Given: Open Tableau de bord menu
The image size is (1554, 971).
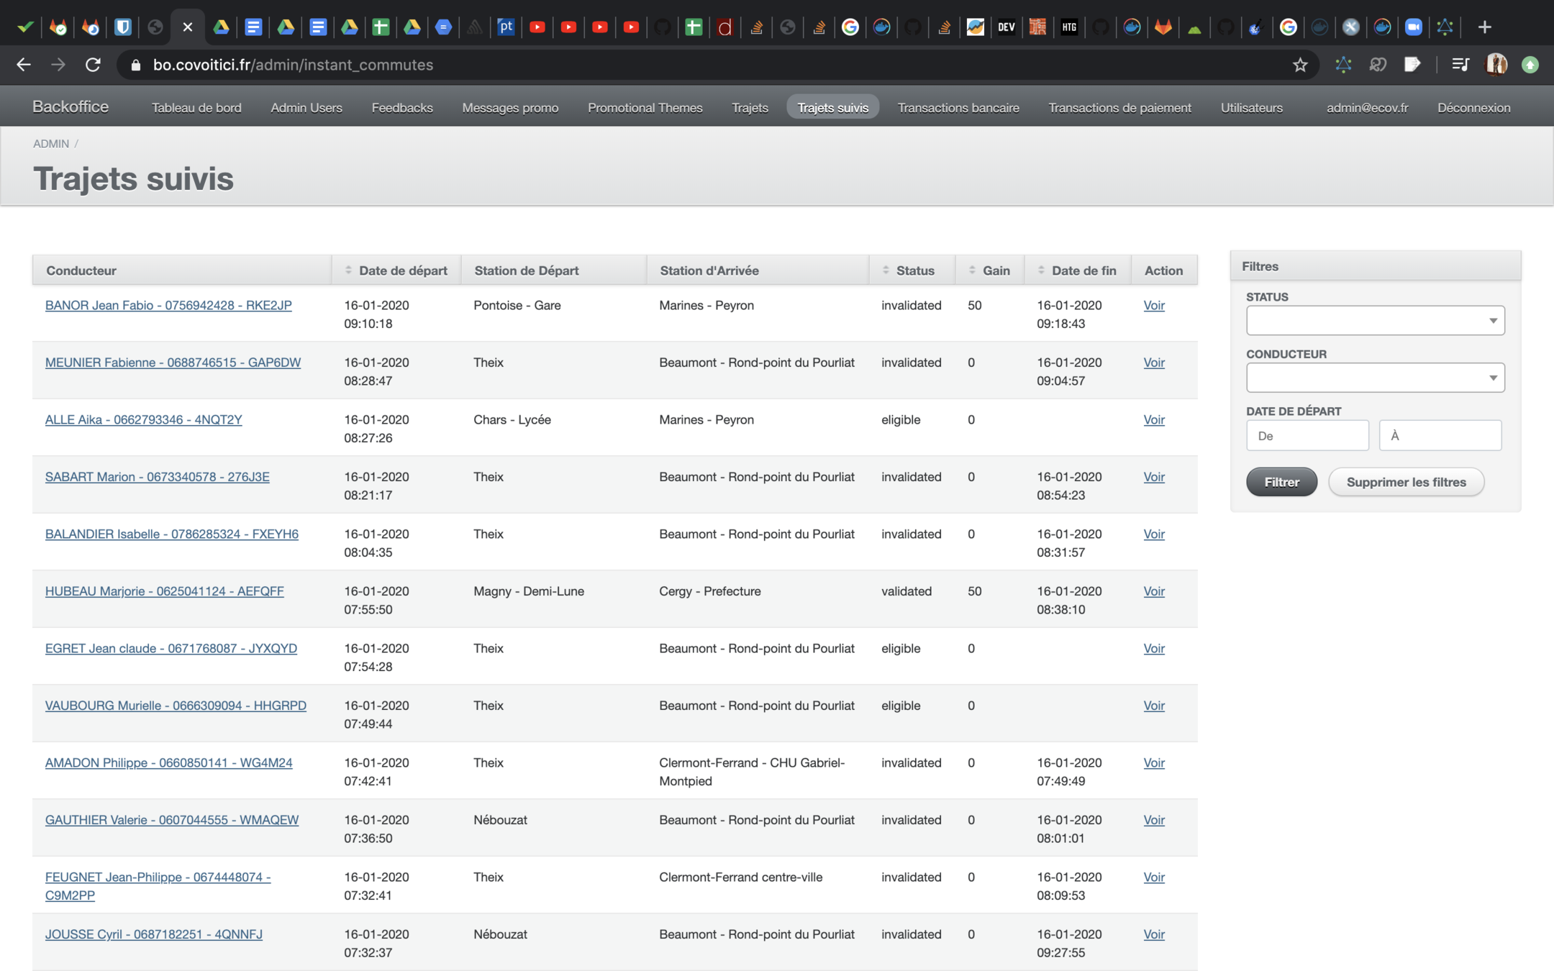Looking at the screenshot, I should pos(196,108).
